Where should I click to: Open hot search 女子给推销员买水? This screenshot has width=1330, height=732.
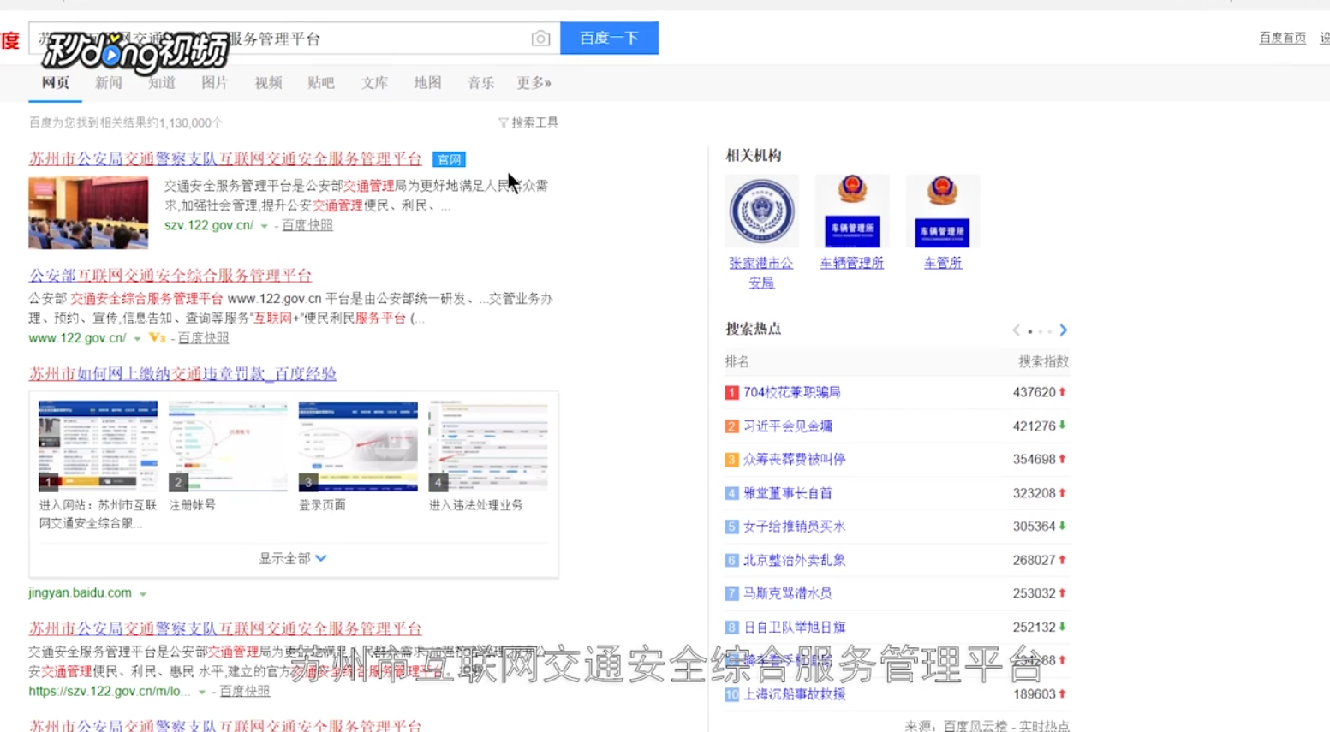tap(795, 527)
